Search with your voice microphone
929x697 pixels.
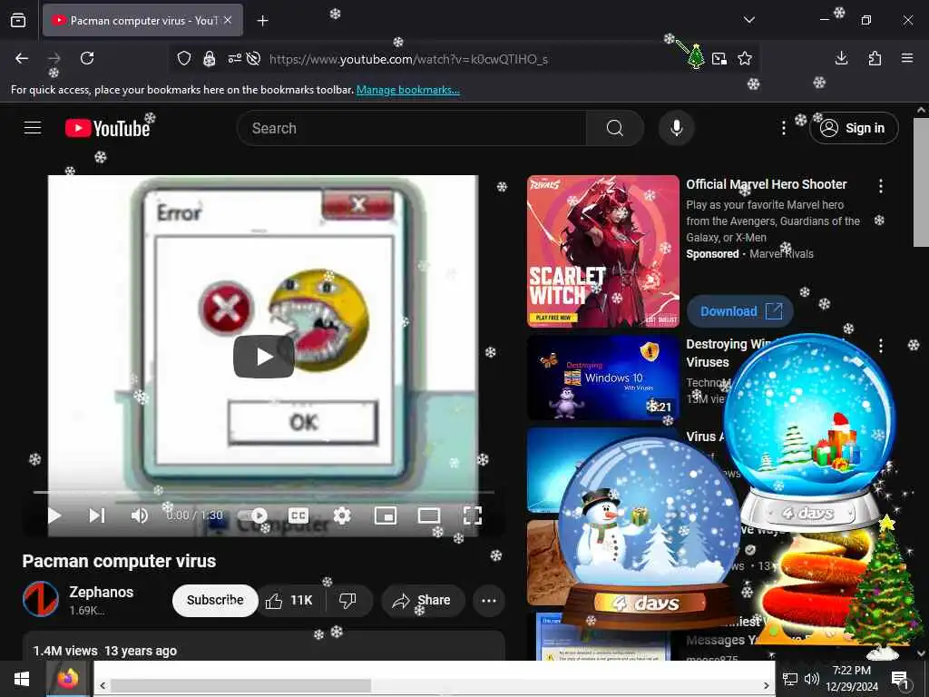676,128
